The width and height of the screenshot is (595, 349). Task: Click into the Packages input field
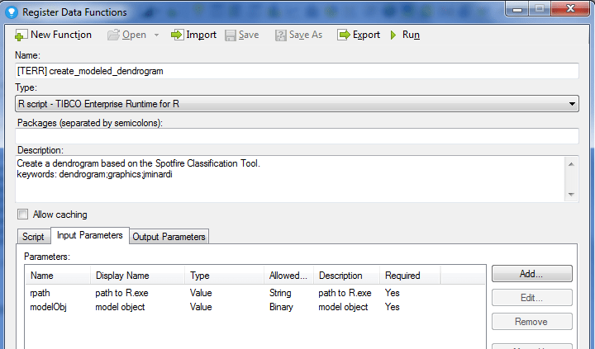297,135
